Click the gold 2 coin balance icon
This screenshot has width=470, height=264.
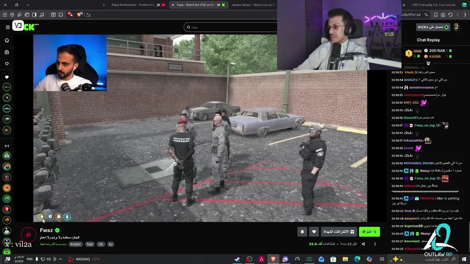pos(456,27)
